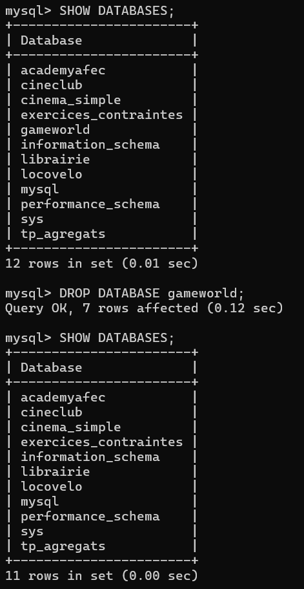Click tp_agregats in the second table
The image size is (304, 589).
pyautogui.click(x=63, y=546)
